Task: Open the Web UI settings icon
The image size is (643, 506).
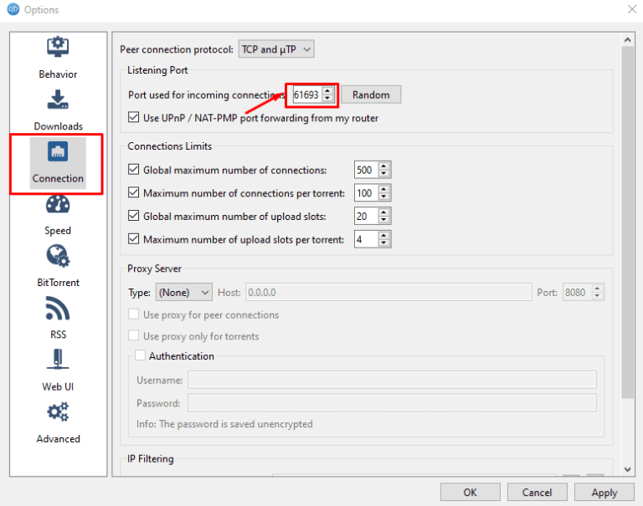Action: (58, 360)
